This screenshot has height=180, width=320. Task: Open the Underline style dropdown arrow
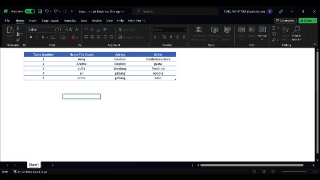tap(47, 37)
